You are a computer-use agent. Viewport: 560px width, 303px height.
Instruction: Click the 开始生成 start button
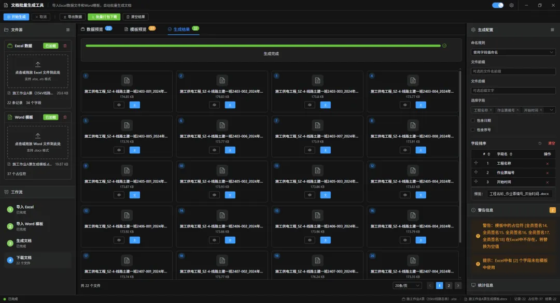(16, 17)
